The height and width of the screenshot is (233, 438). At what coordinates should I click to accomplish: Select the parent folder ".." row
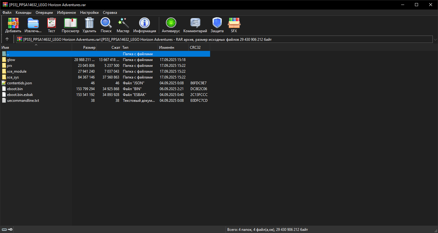tap(105, 54)
